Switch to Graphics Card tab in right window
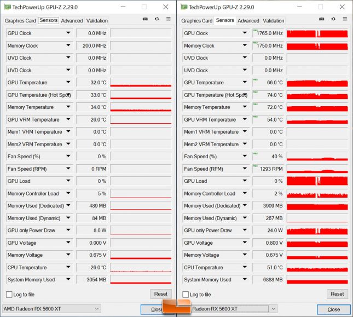This screenshot has width=353, height=317. click(197, 21)
